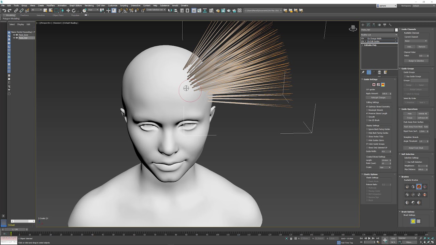Screen dimensions: 436x245
Task: Open the Modify command panel tab
Action: pyautogui.click(x=368, y=25)
